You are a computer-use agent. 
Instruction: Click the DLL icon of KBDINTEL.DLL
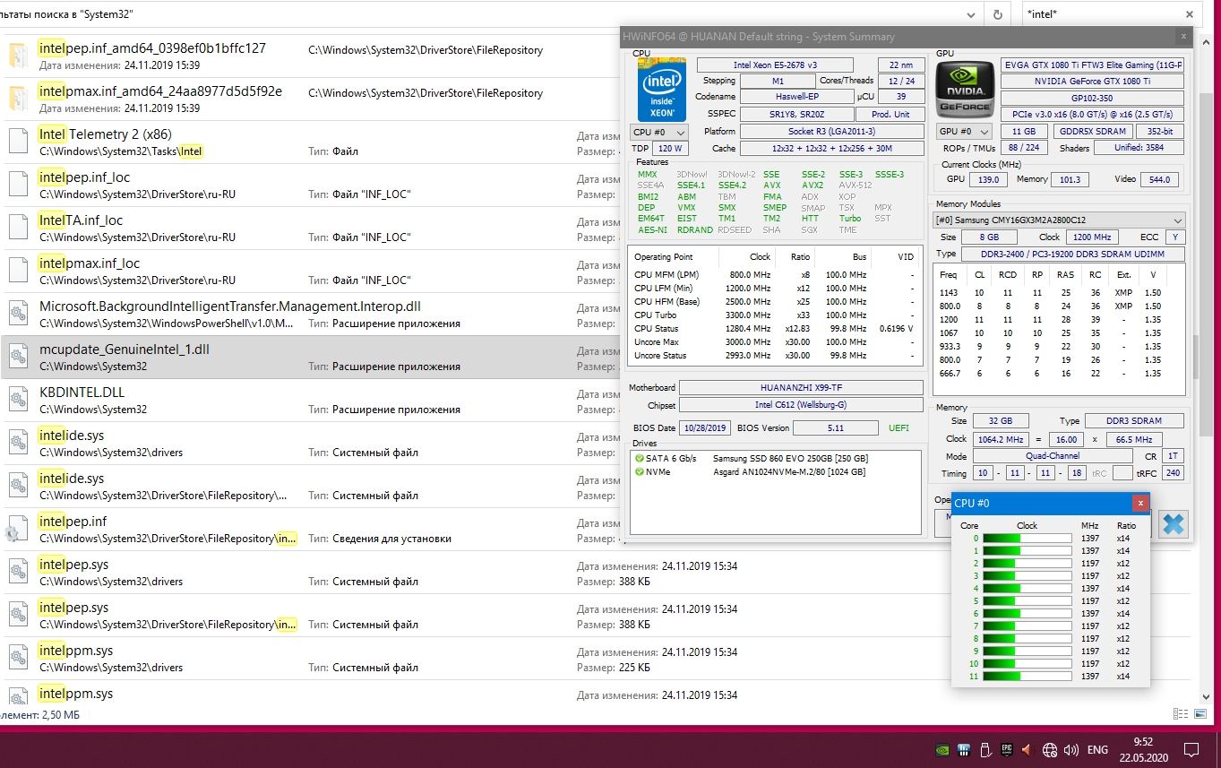click(18, 400)
